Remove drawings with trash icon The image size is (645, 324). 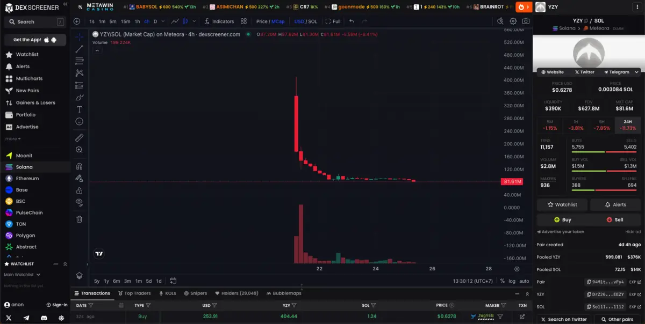click(79, 219)
